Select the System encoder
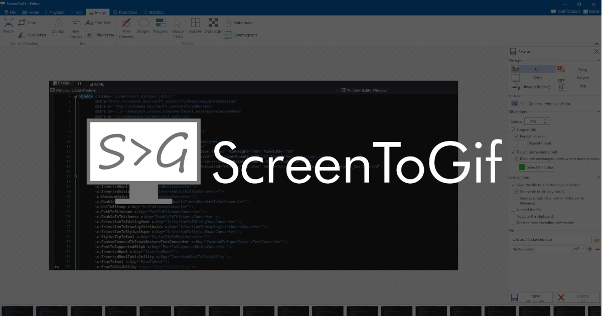This screenshot has height=316, width=602. pyautogui.click(x=535, y=103)
